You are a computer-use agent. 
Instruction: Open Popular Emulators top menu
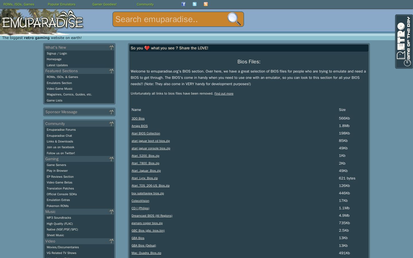pyautogui.click(x=61, y=4)
